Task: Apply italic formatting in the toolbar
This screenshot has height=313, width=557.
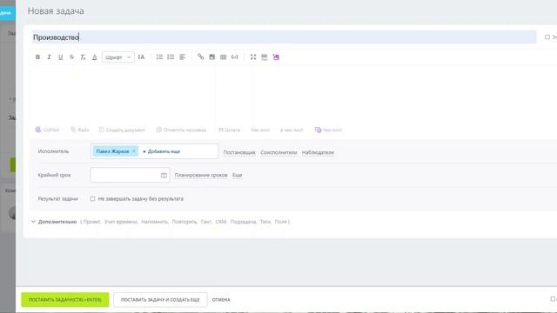Action: coord(49,57)
